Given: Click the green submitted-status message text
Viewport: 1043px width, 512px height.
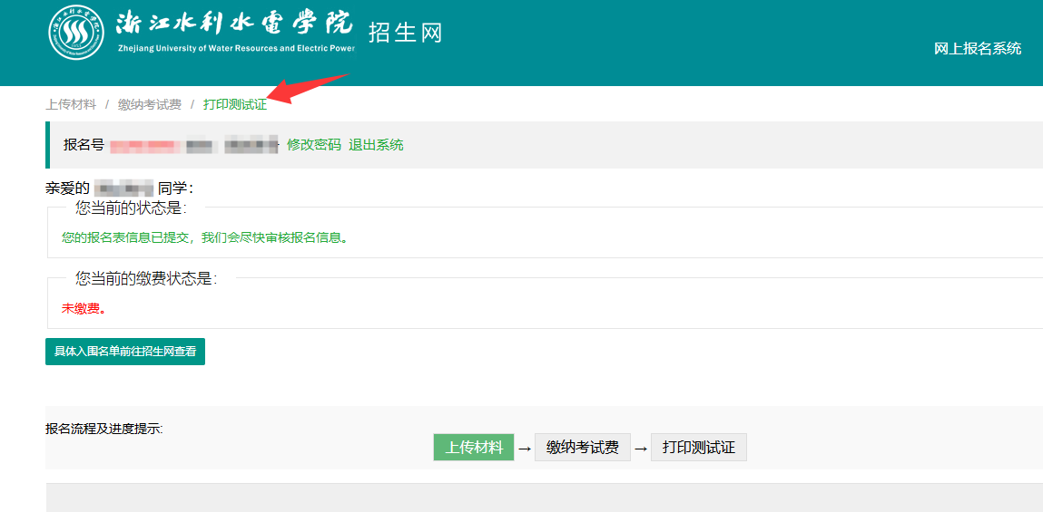Looking at the screenshot, I should click(204, 238).
